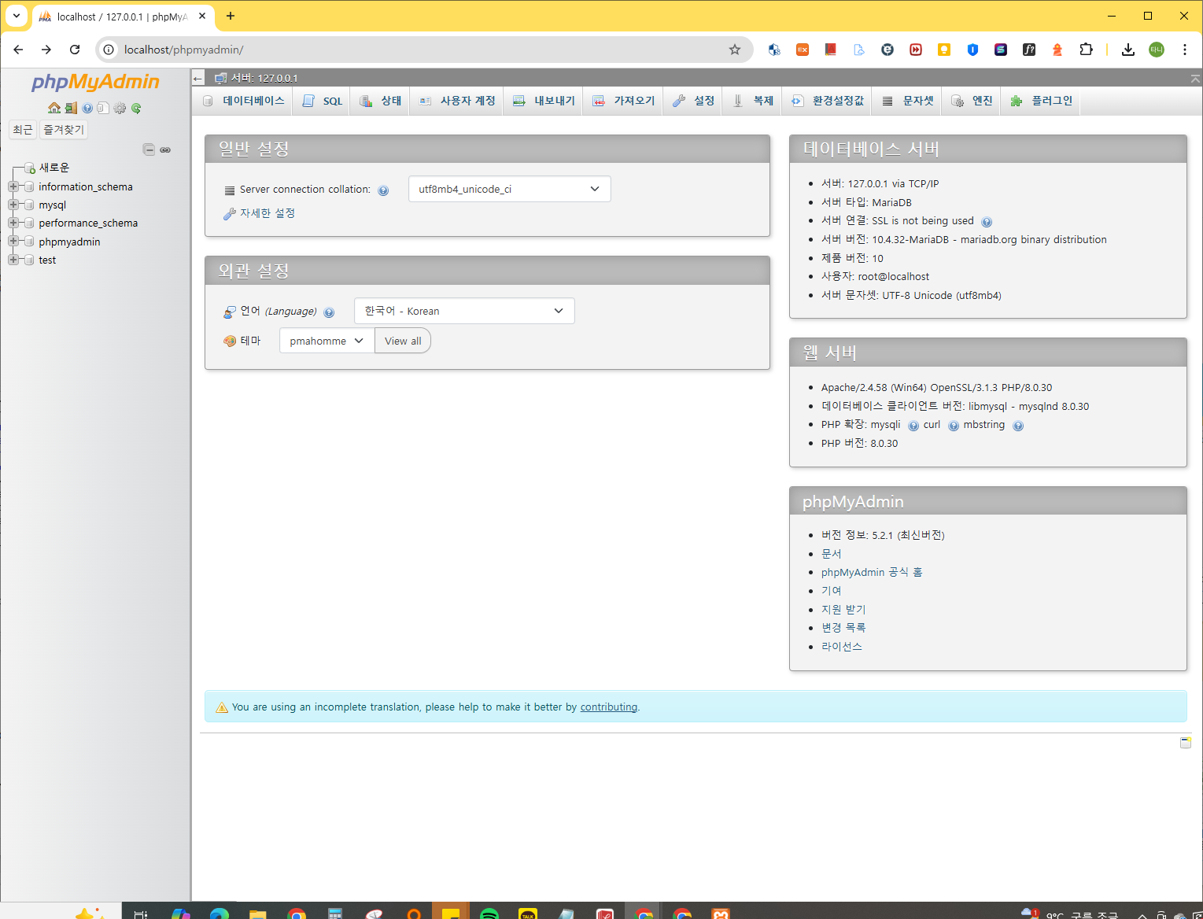Open Server connection collation dropdown
Viewport: 1203px width, 919px height.
509,189
